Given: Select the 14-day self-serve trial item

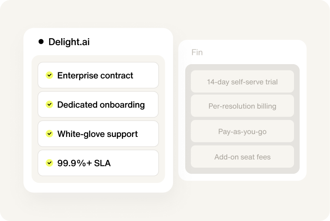Looking at the screenshot, I should (242, 81).
